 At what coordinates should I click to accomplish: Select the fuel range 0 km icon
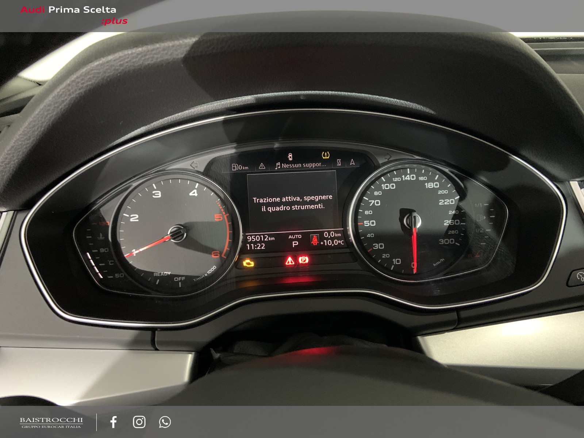click(x=240, y=167)
